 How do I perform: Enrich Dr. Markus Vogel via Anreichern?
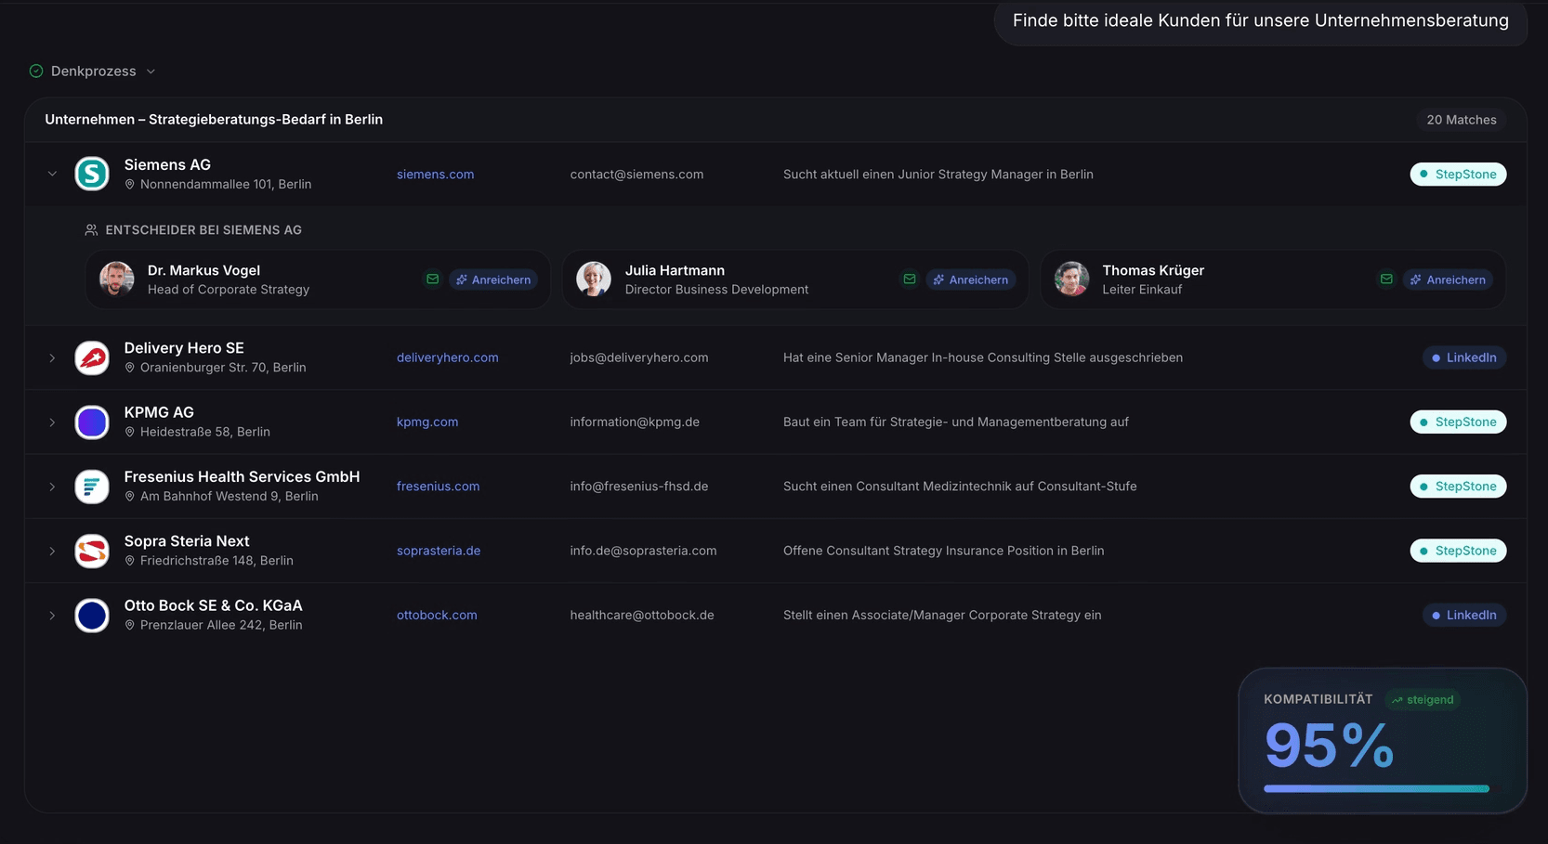(493, 279)
